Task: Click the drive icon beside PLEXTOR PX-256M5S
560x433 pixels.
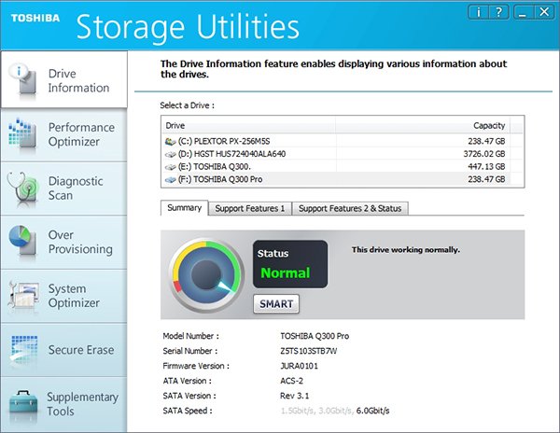Action: coord(171,141)
